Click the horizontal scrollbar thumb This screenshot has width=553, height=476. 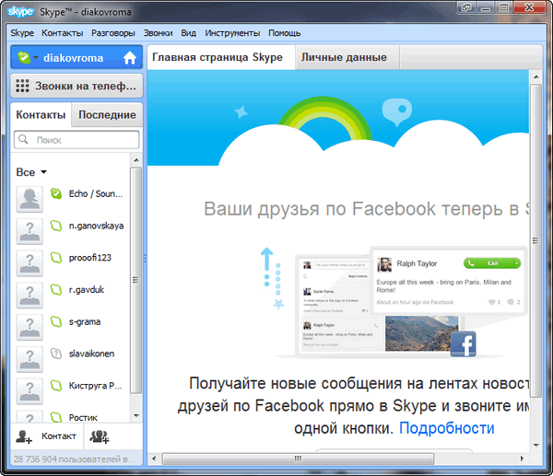pos(298,459)
